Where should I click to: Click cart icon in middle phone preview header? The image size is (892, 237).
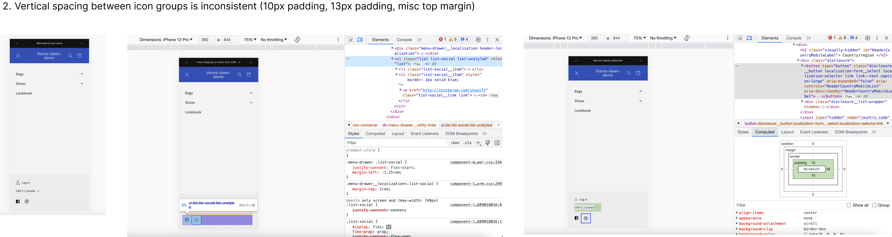[x=249, y=75]
